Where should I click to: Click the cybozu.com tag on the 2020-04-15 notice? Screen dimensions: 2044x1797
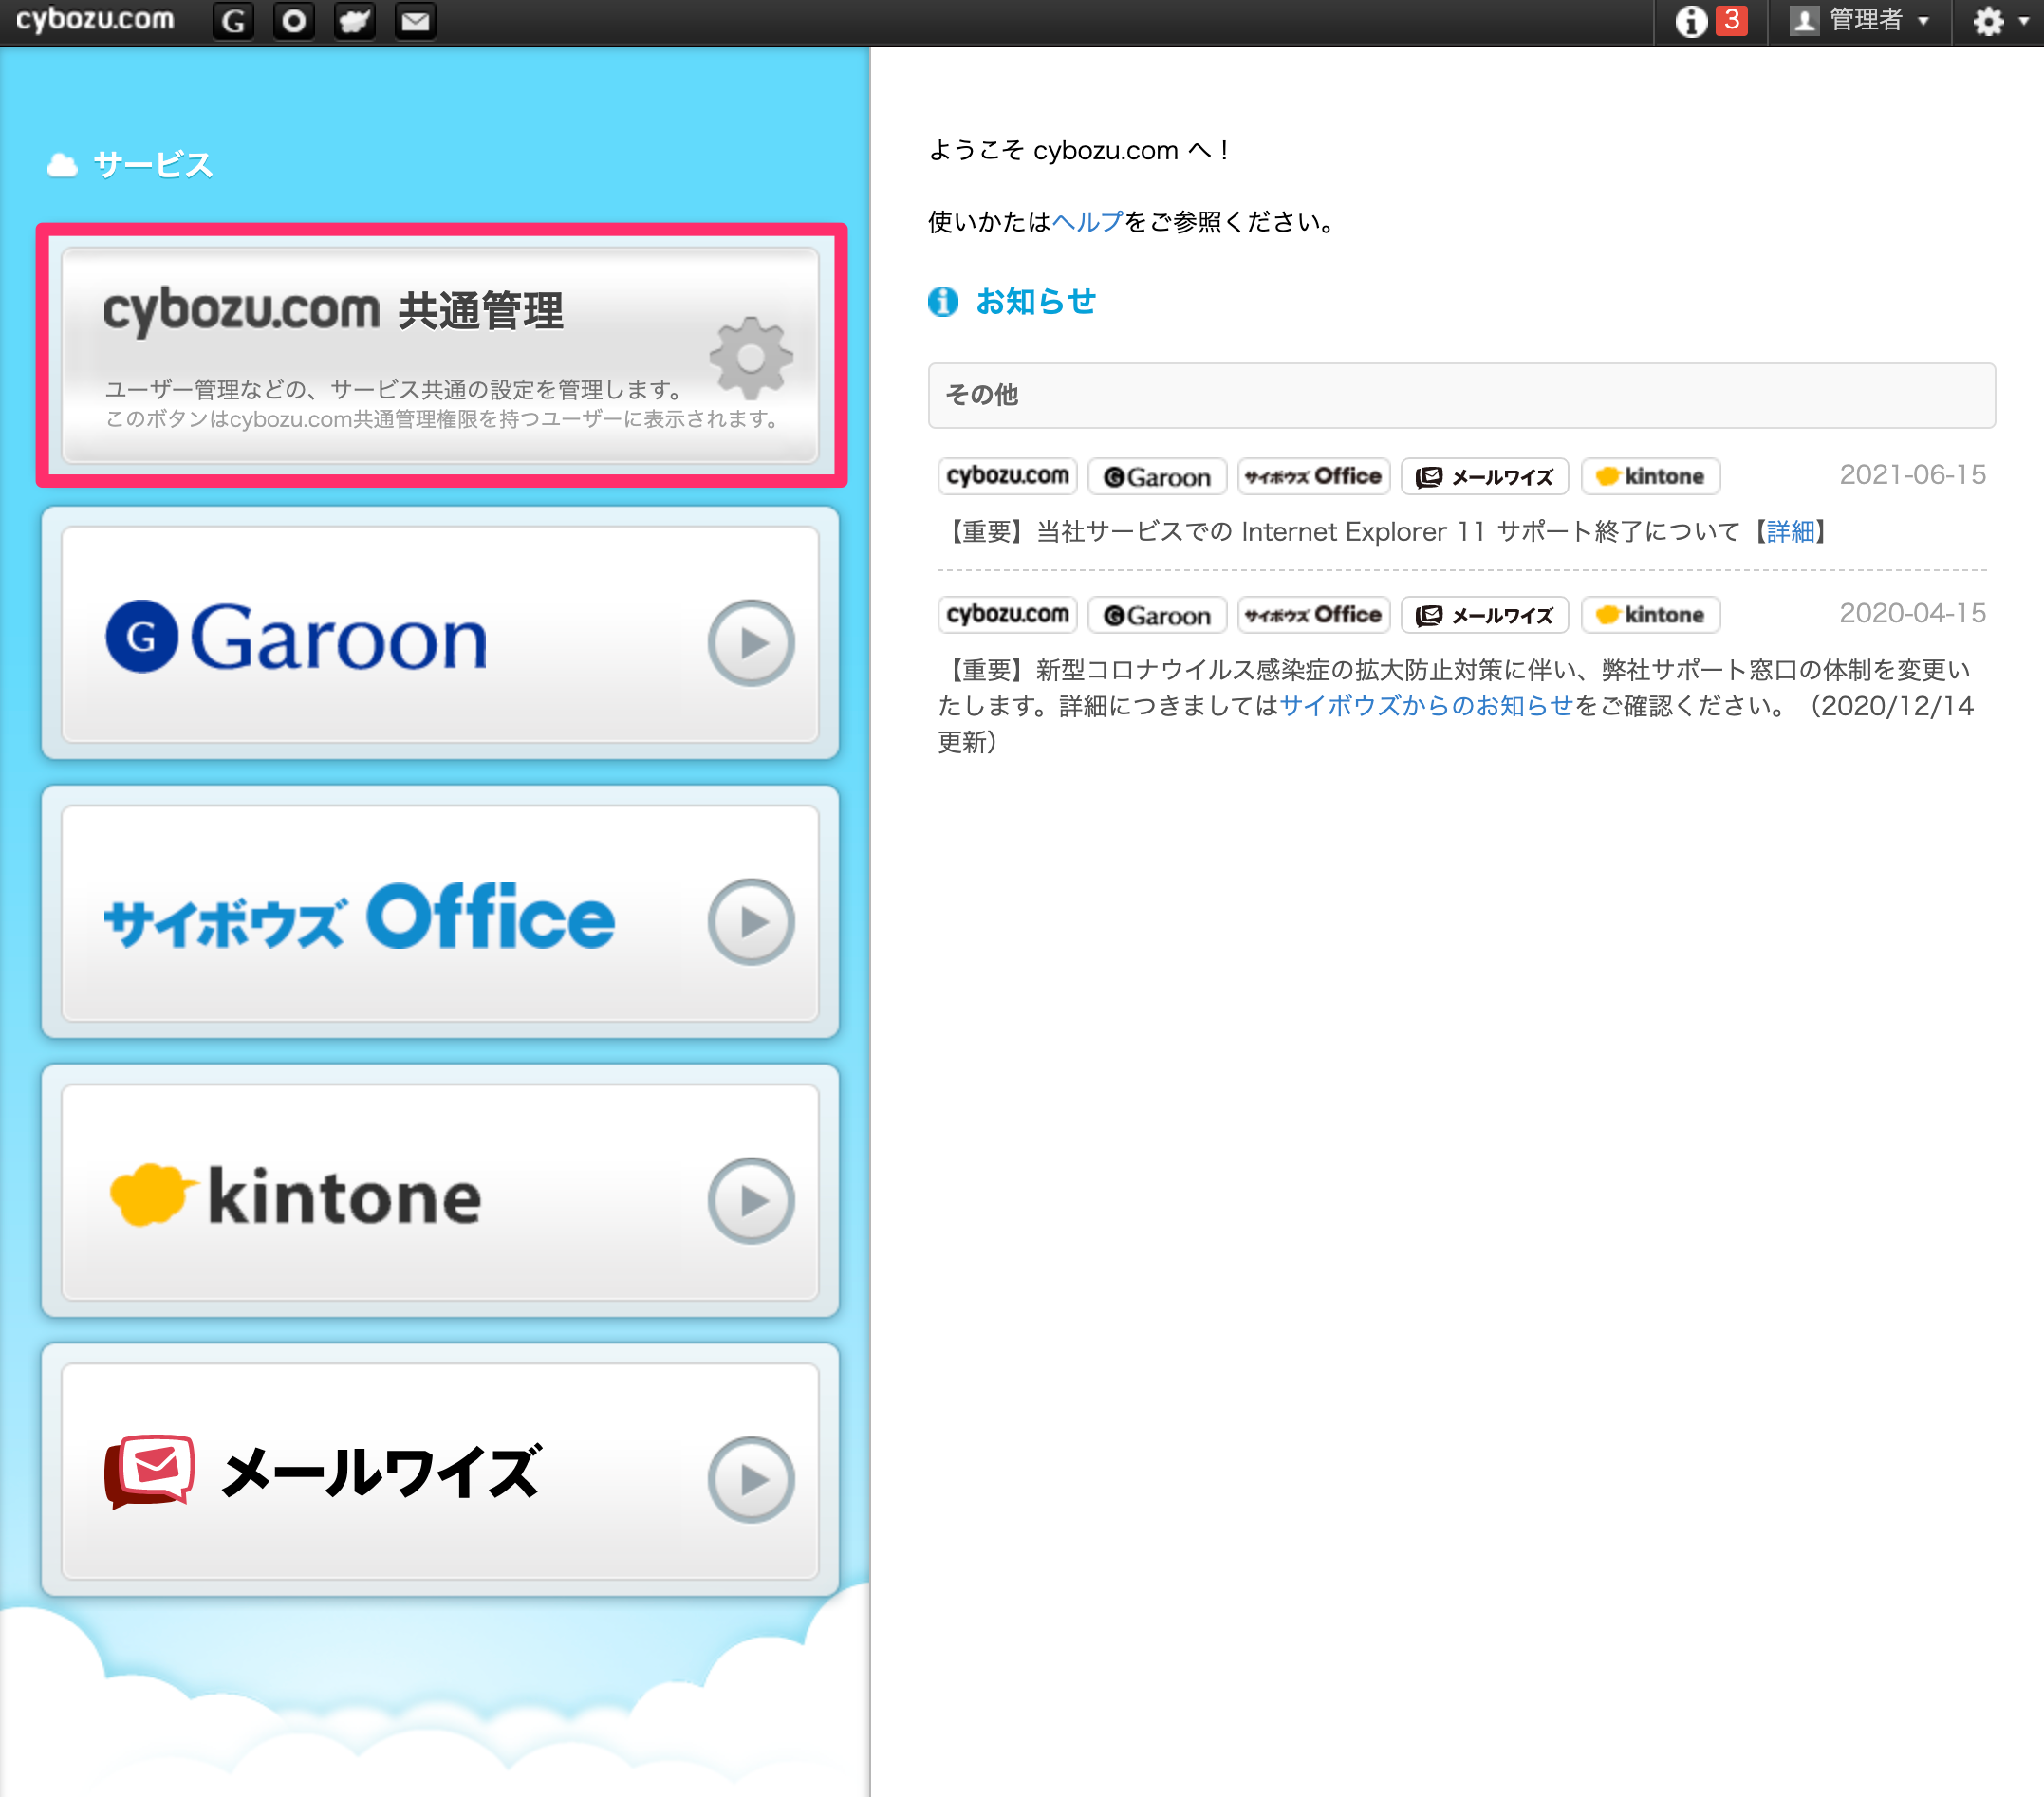pyautogui.click(x=1007, y=614)
